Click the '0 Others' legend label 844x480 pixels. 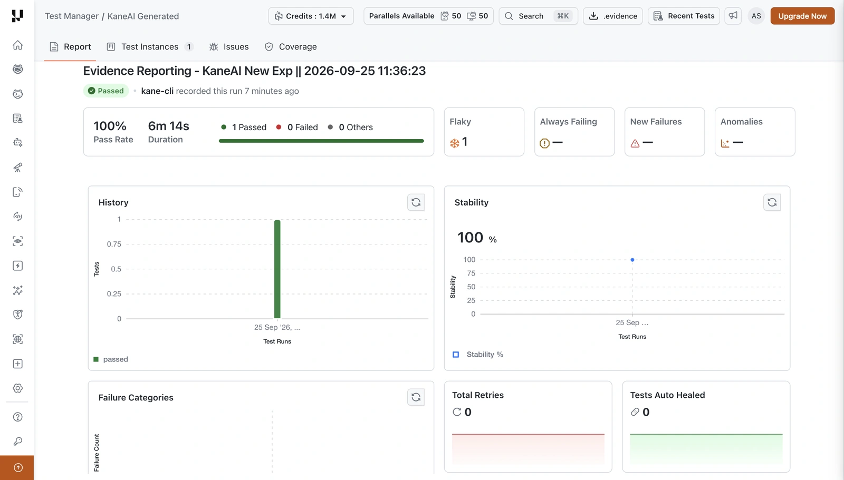(356, 128)
